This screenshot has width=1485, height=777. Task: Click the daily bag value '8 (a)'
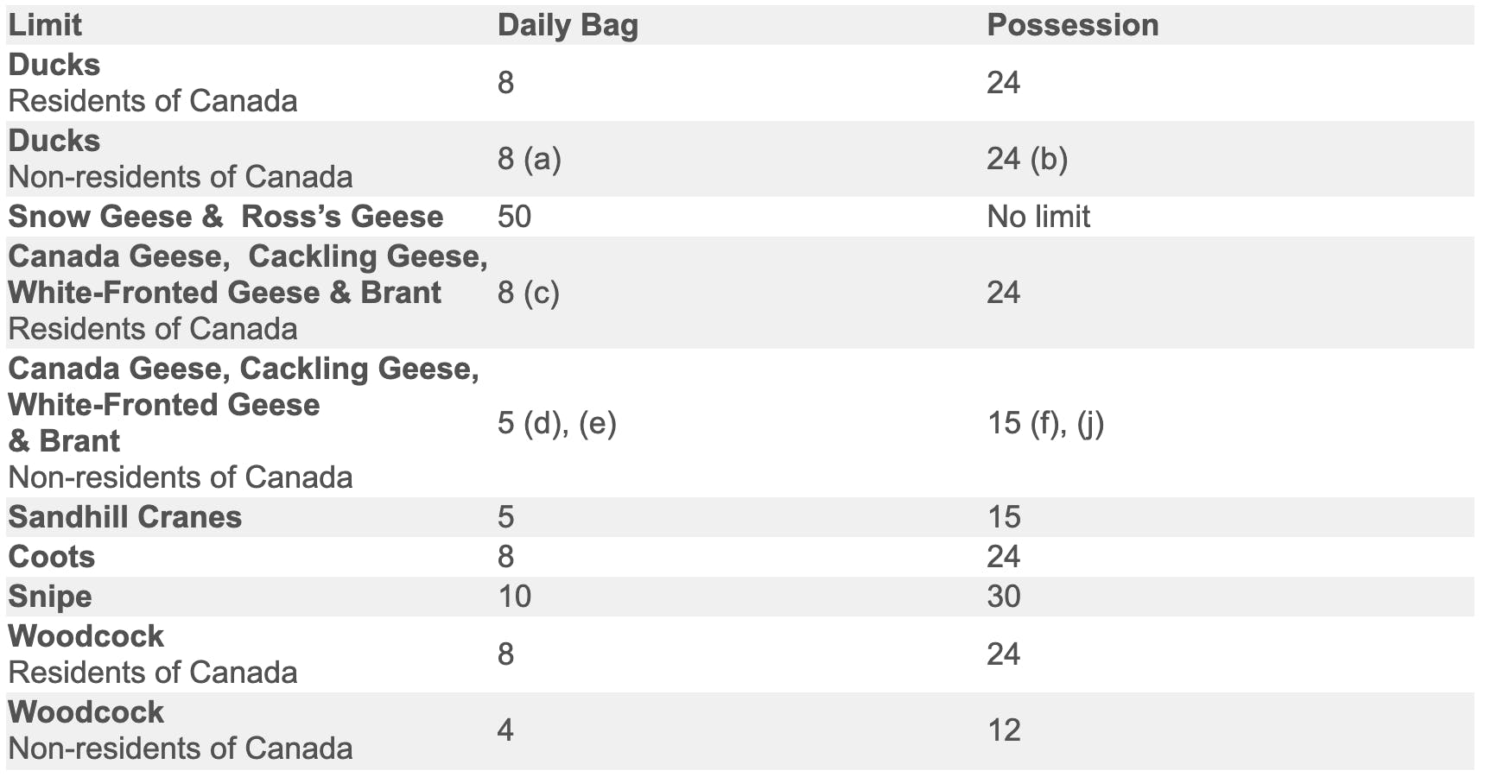tap(529, 159)
